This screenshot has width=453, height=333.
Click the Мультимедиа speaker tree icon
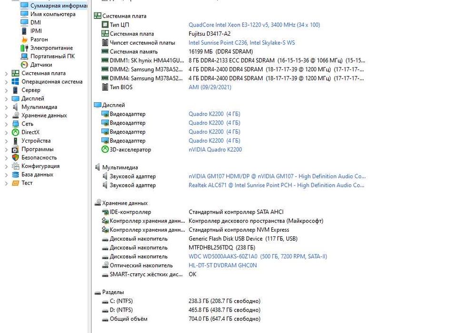[x=15, y=107]
